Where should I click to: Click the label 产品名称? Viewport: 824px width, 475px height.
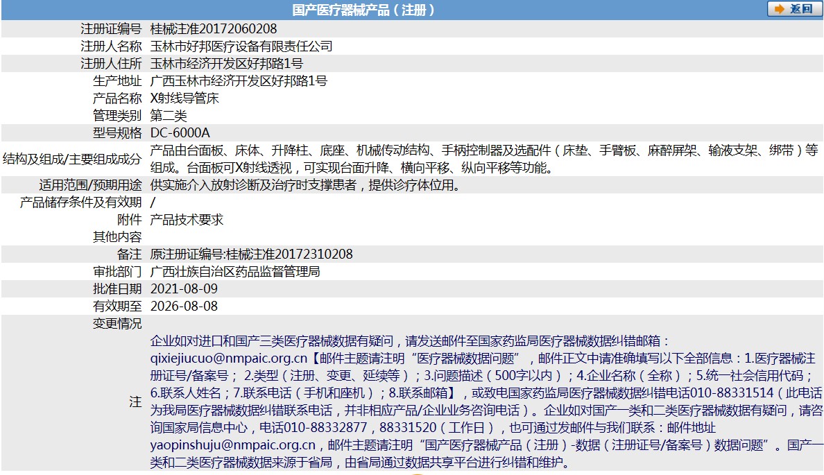click(117, 98)
